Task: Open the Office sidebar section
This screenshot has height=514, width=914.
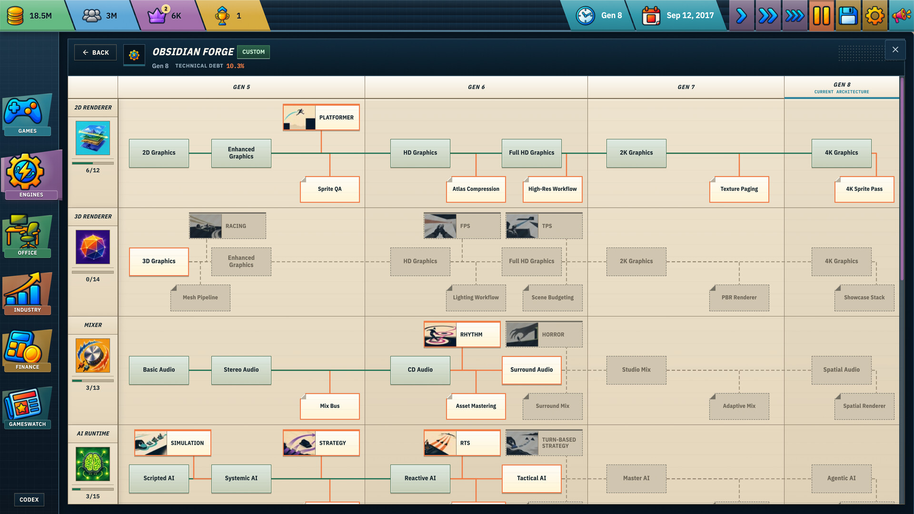Action: [x=27, y=236]
